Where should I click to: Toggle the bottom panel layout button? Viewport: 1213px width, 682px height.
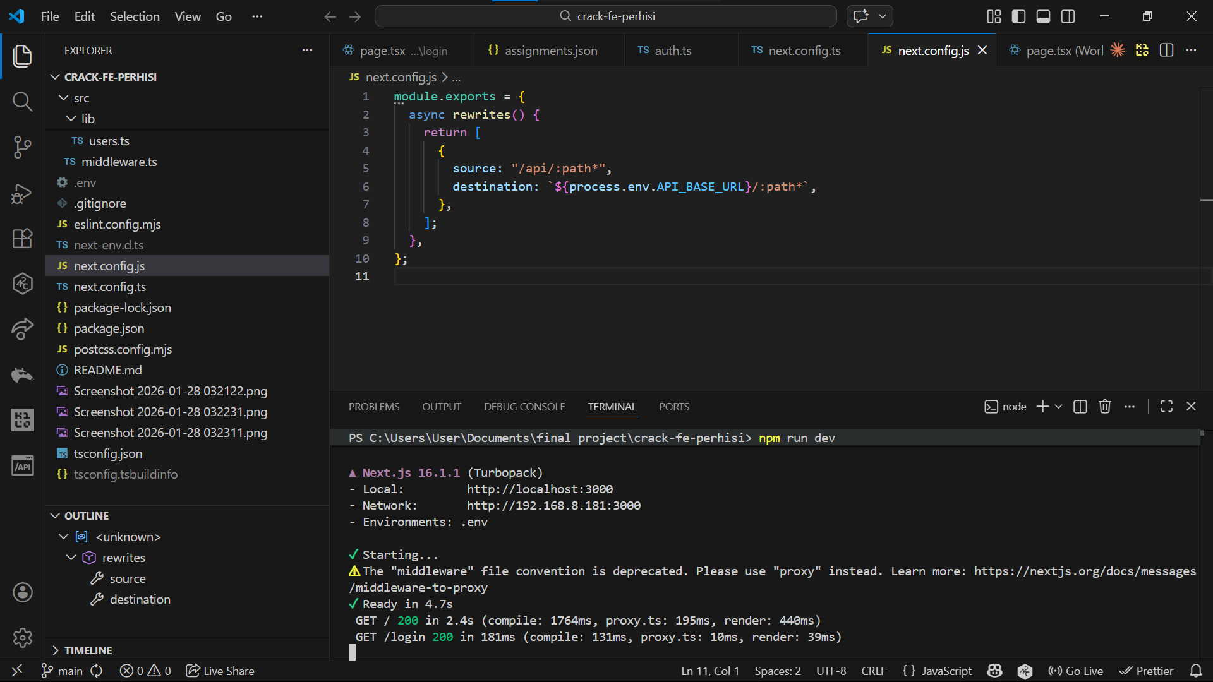pyautogui.click(x=1043, y=16)
